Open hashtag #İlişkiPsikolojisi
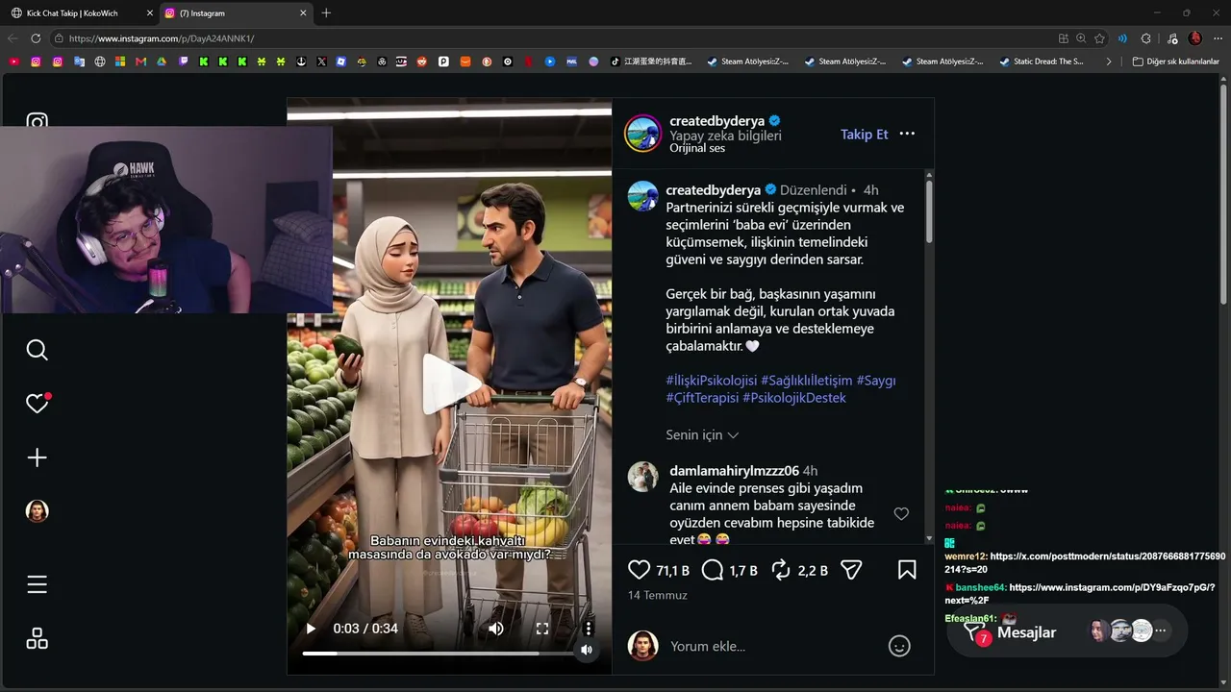1231x692 pixels. coord(711,381)
